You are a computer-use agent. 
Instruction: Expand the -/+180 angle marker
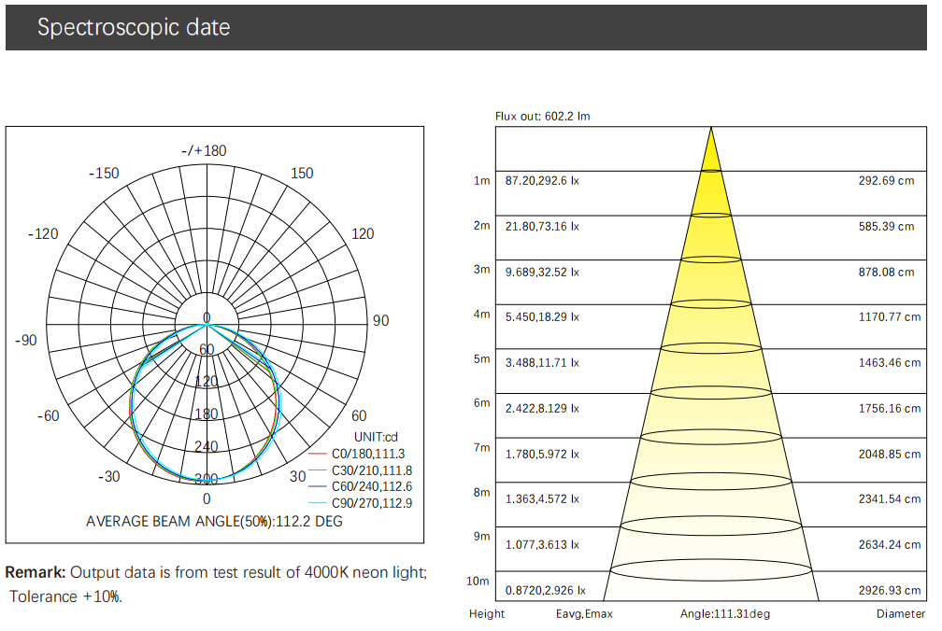coord(202,149)
